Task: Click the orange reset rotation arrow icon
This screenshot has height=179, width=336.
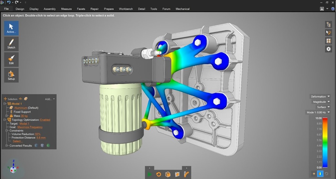Action: pyautogui.click(x=159, y=174)
